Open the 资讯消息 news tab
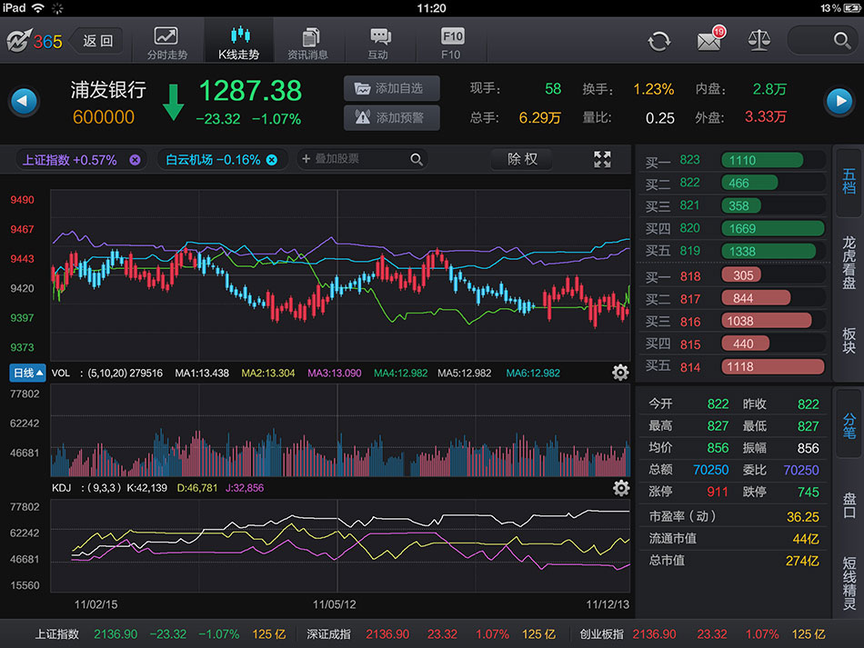 (308, 43)
